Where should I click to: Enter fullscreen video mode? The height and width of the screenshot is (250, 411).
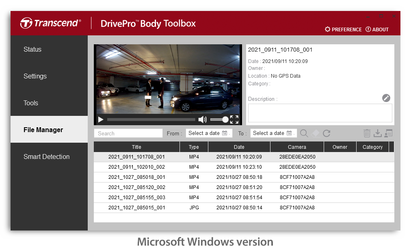(234, 120)
